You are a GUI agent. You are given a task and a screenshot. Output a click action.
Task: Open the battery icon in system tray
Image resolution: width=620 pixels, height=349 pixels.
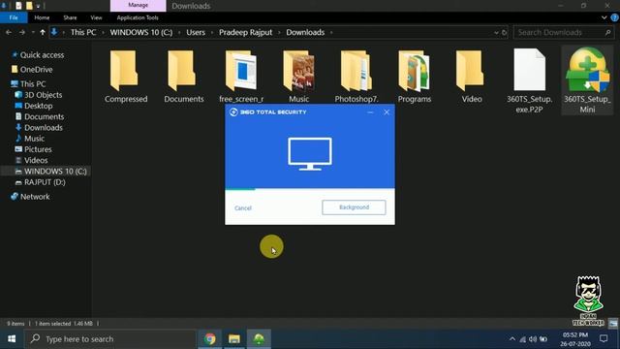[543, 339]
